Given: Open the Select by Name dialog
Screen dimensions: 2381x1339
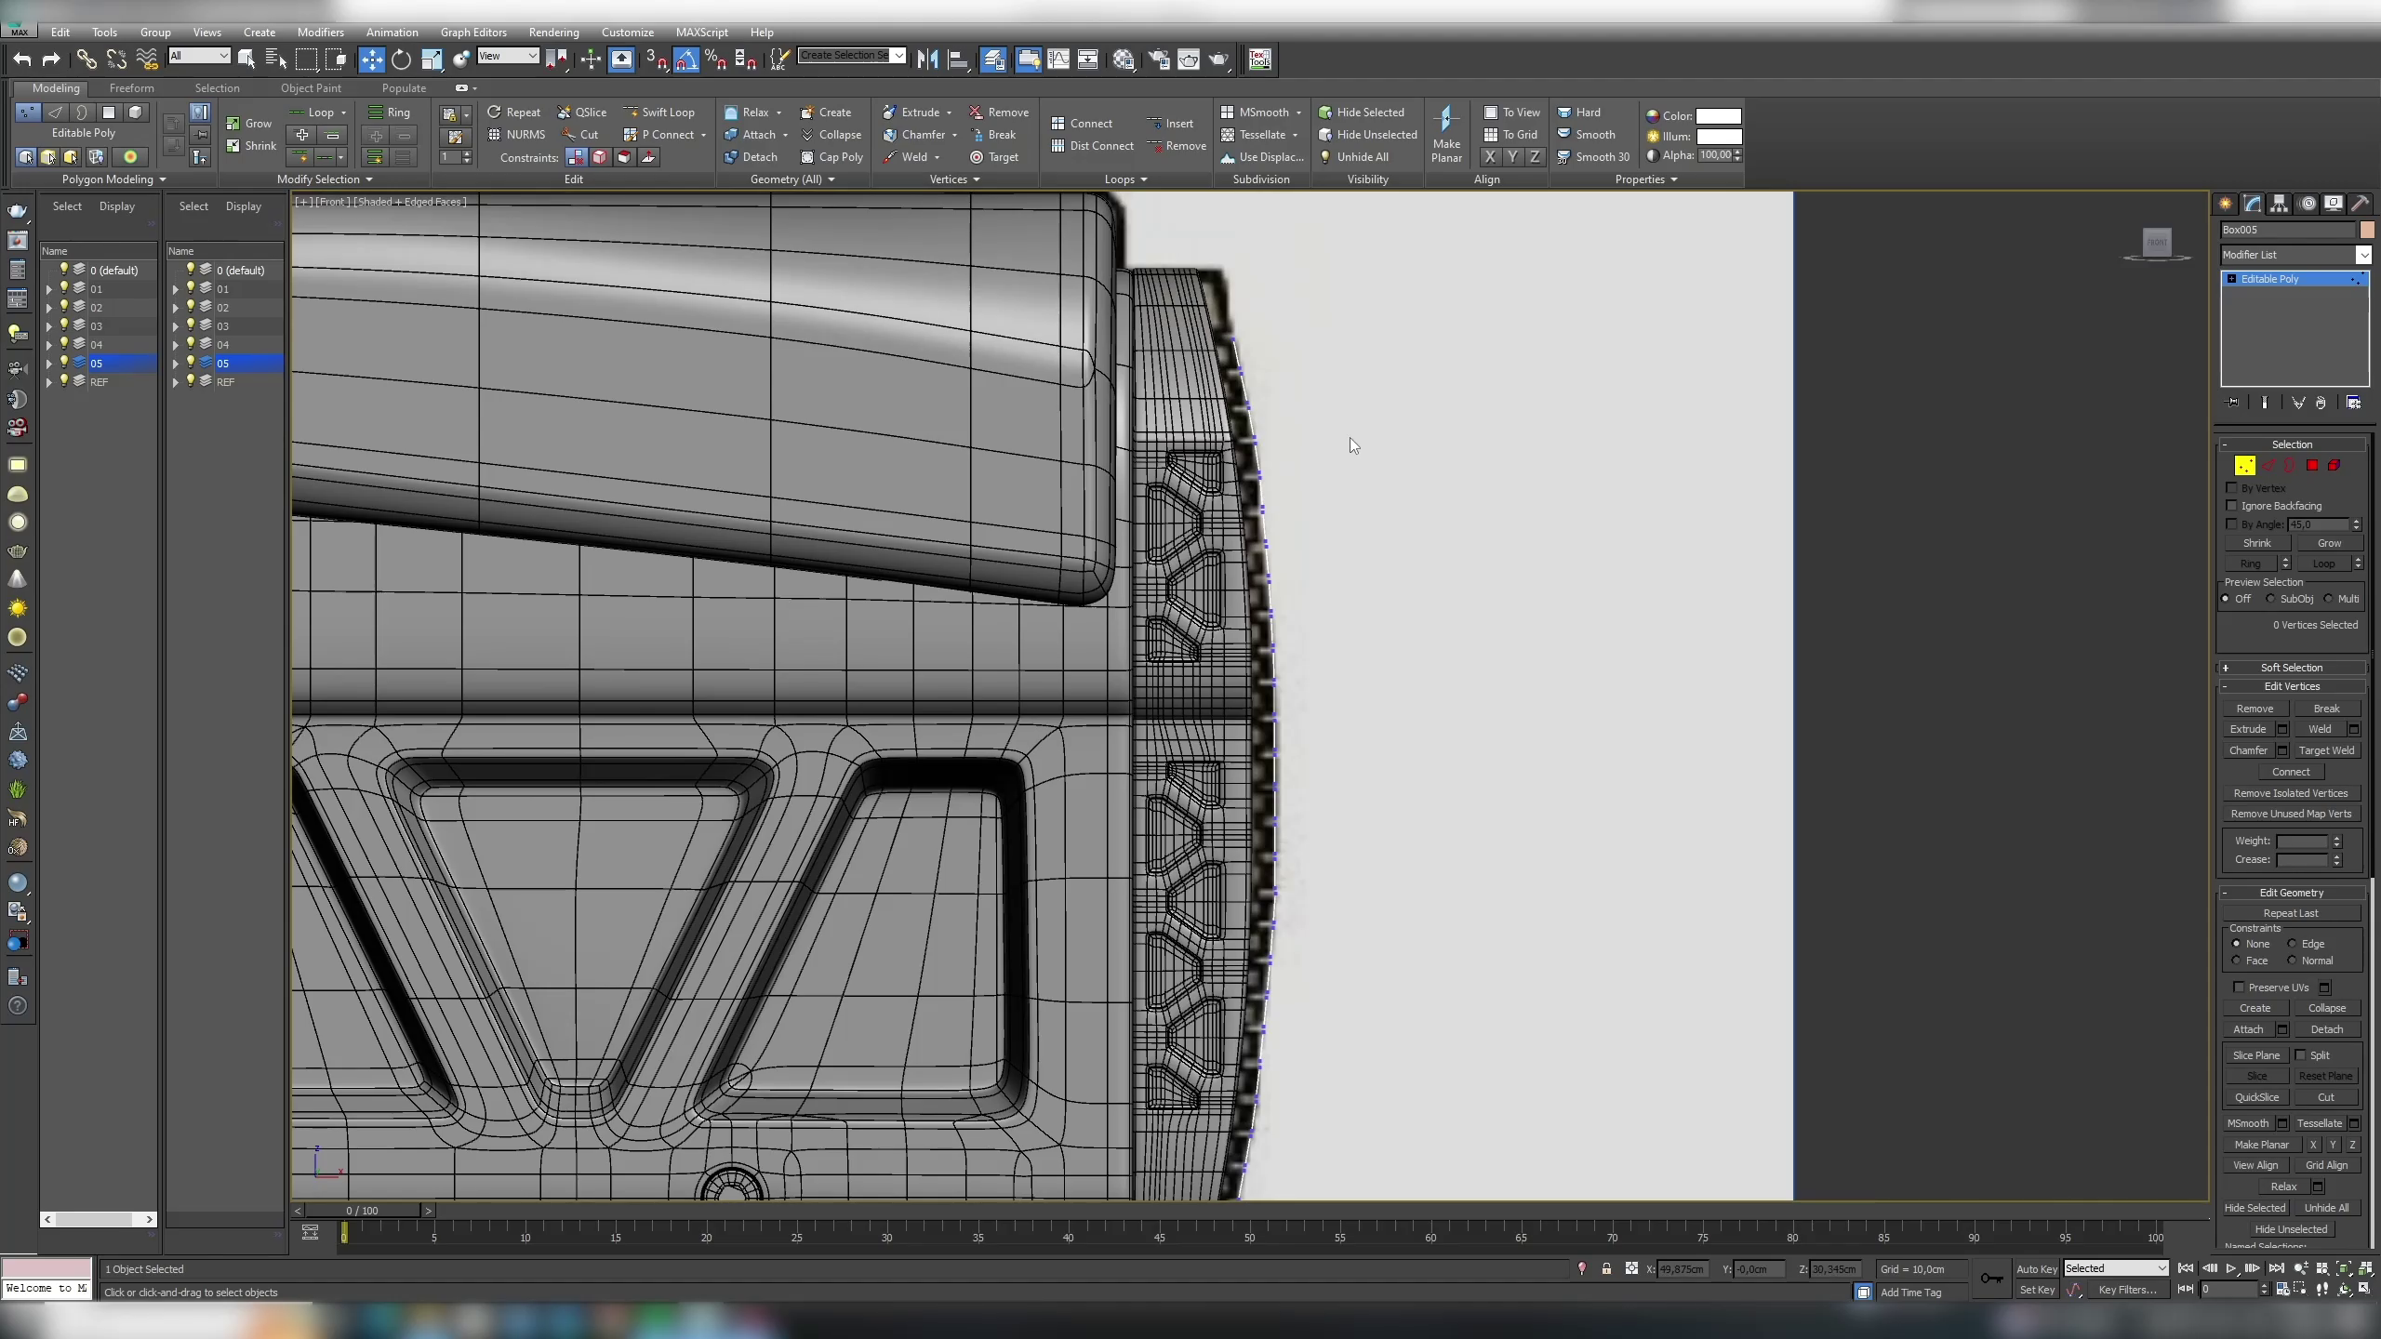Looking at the screenshot, I should click(x=274, y=59).
